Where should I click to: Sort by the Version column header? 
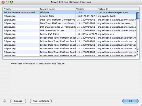pyautogui.click(x=86, y=9)
